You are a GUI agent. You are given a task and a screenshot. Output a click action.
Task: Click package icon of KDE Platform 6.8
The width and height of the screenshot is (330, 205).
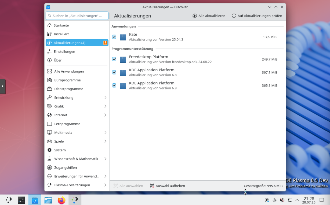click(123, 72)
